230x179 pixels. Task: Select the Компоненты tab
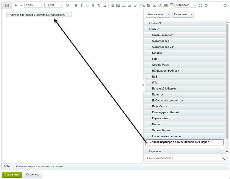coord(156,14)
